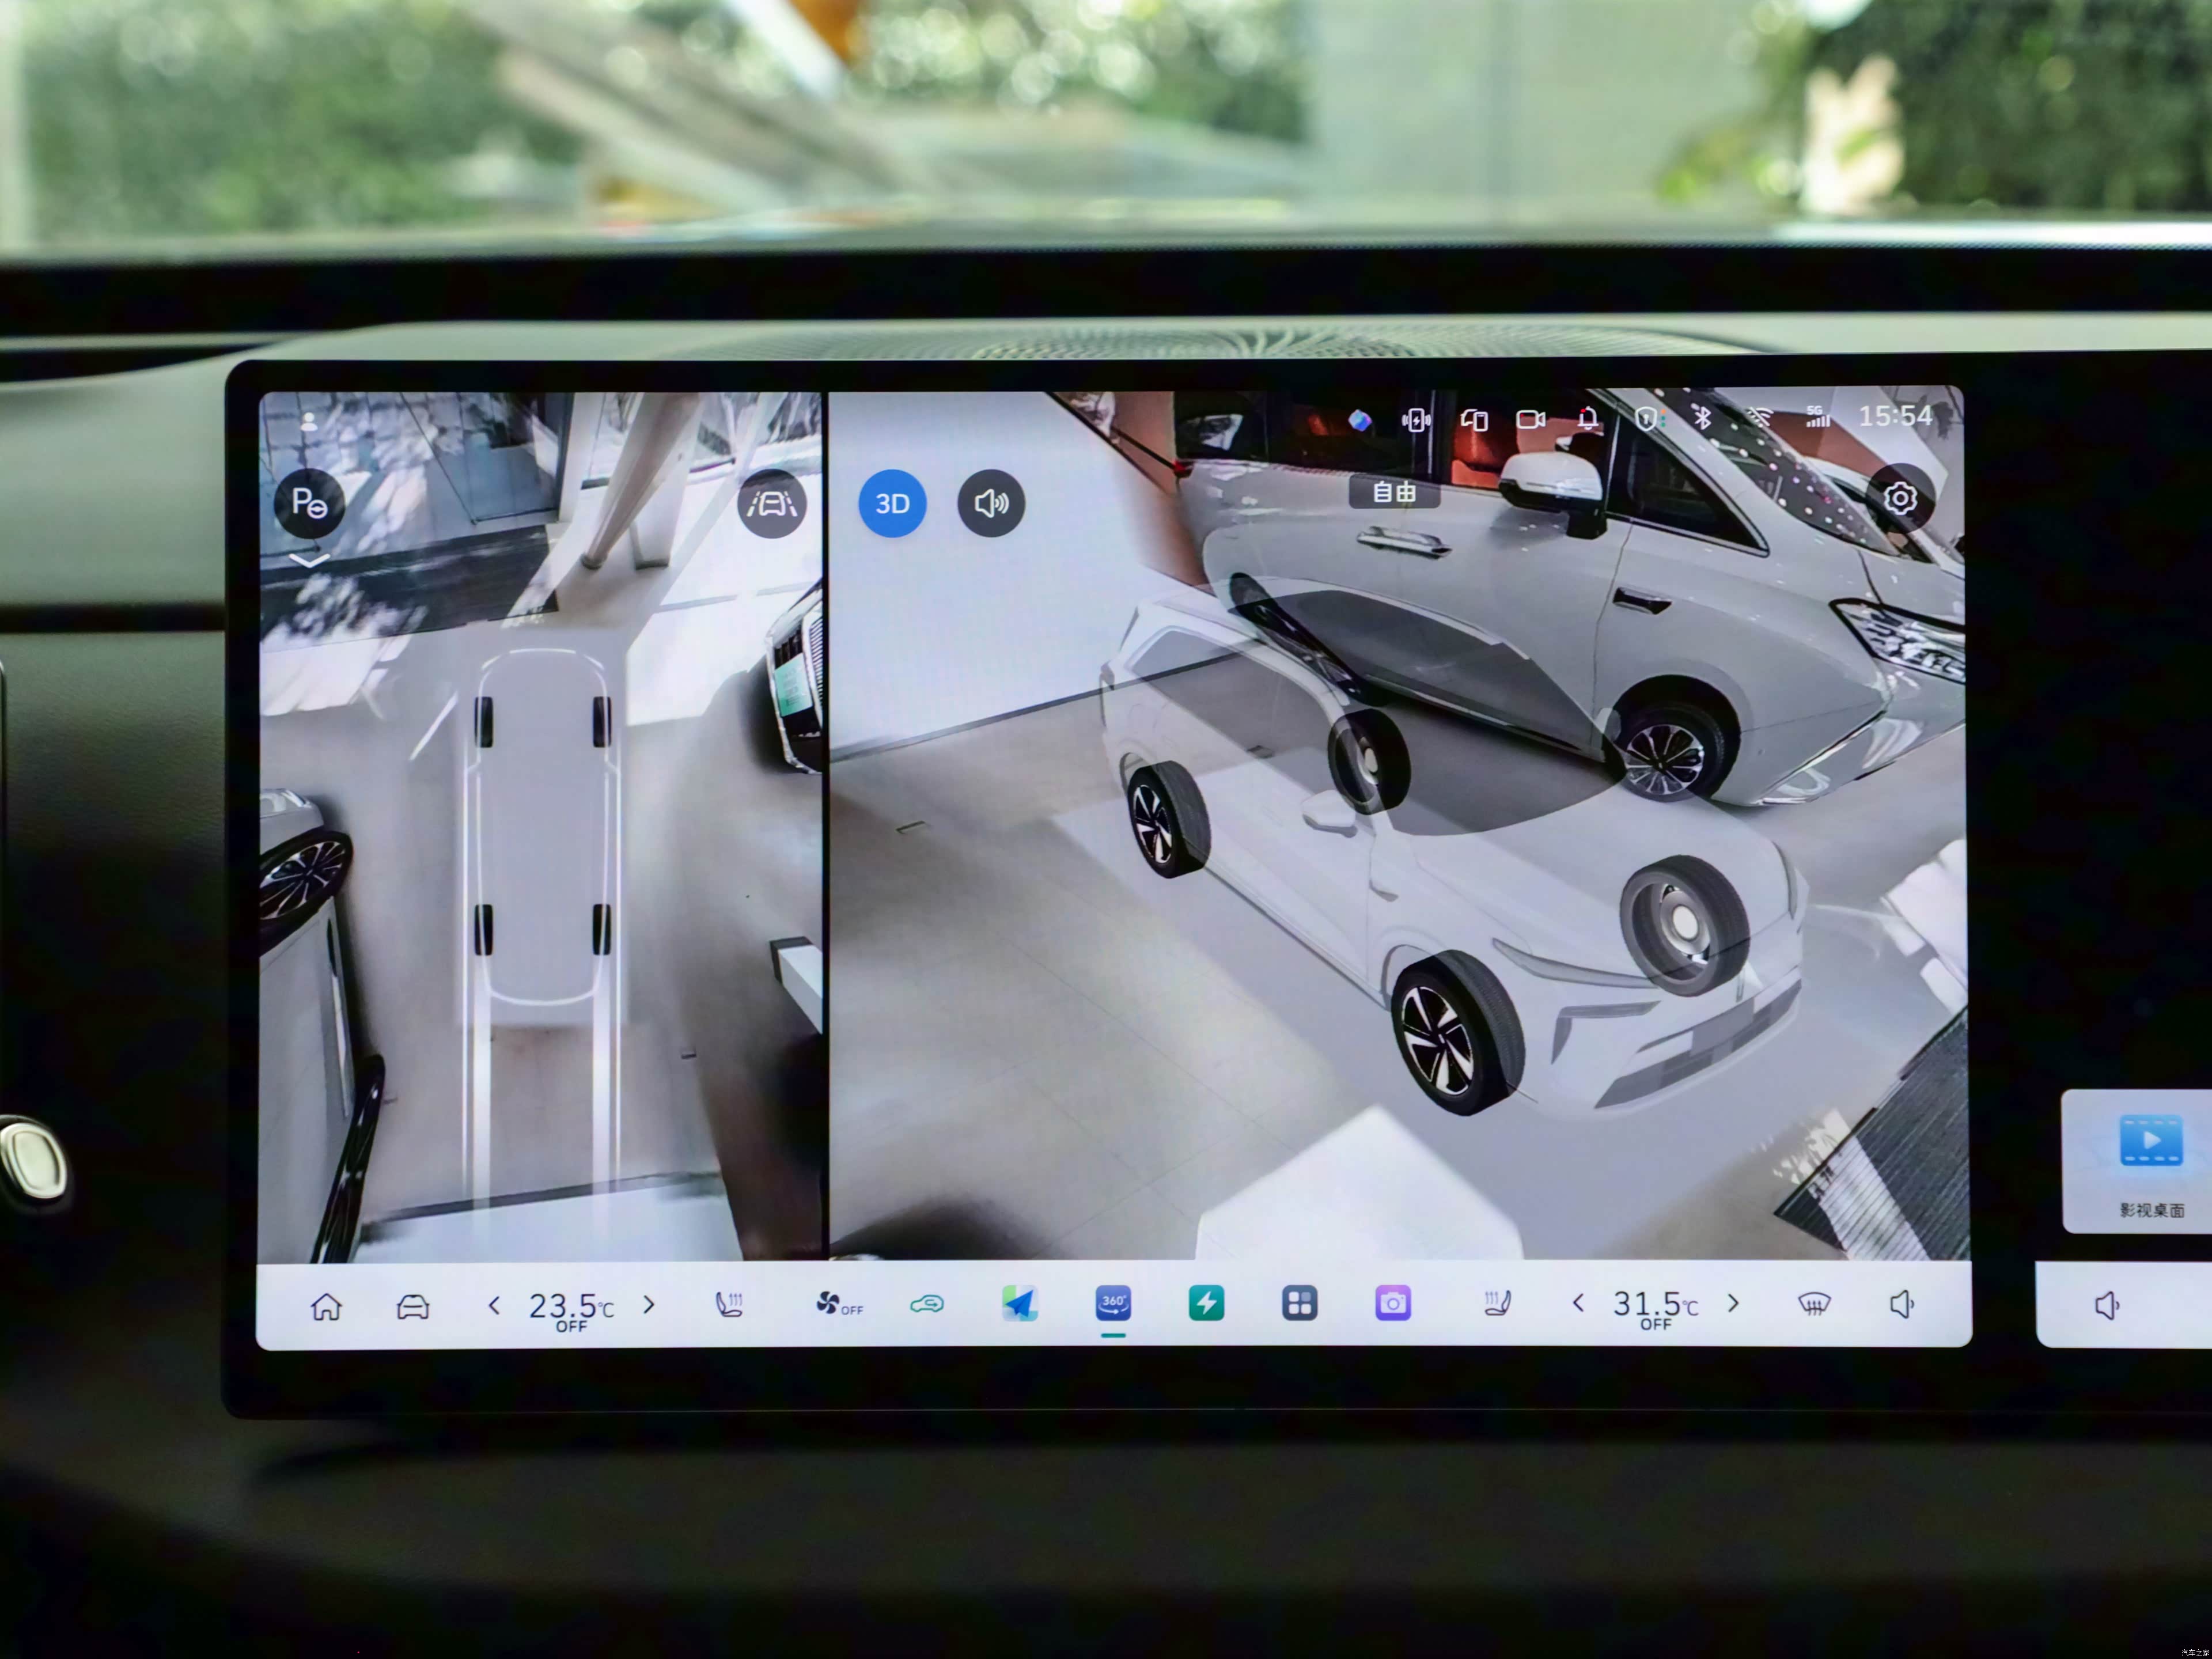Open the 360 camera app in dock
The image size is (2212, 1659).
[1113, 1303]
